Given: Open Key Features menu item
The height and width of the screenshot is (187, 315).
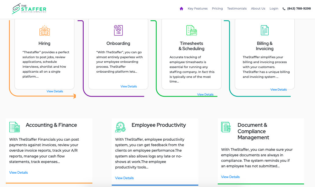Looking at the screenshot, I should click(198, 8).
